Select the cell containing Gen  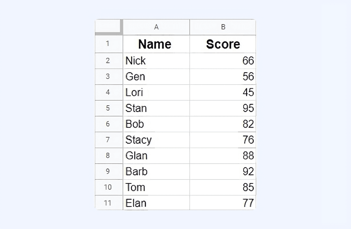tap(156, 77)
